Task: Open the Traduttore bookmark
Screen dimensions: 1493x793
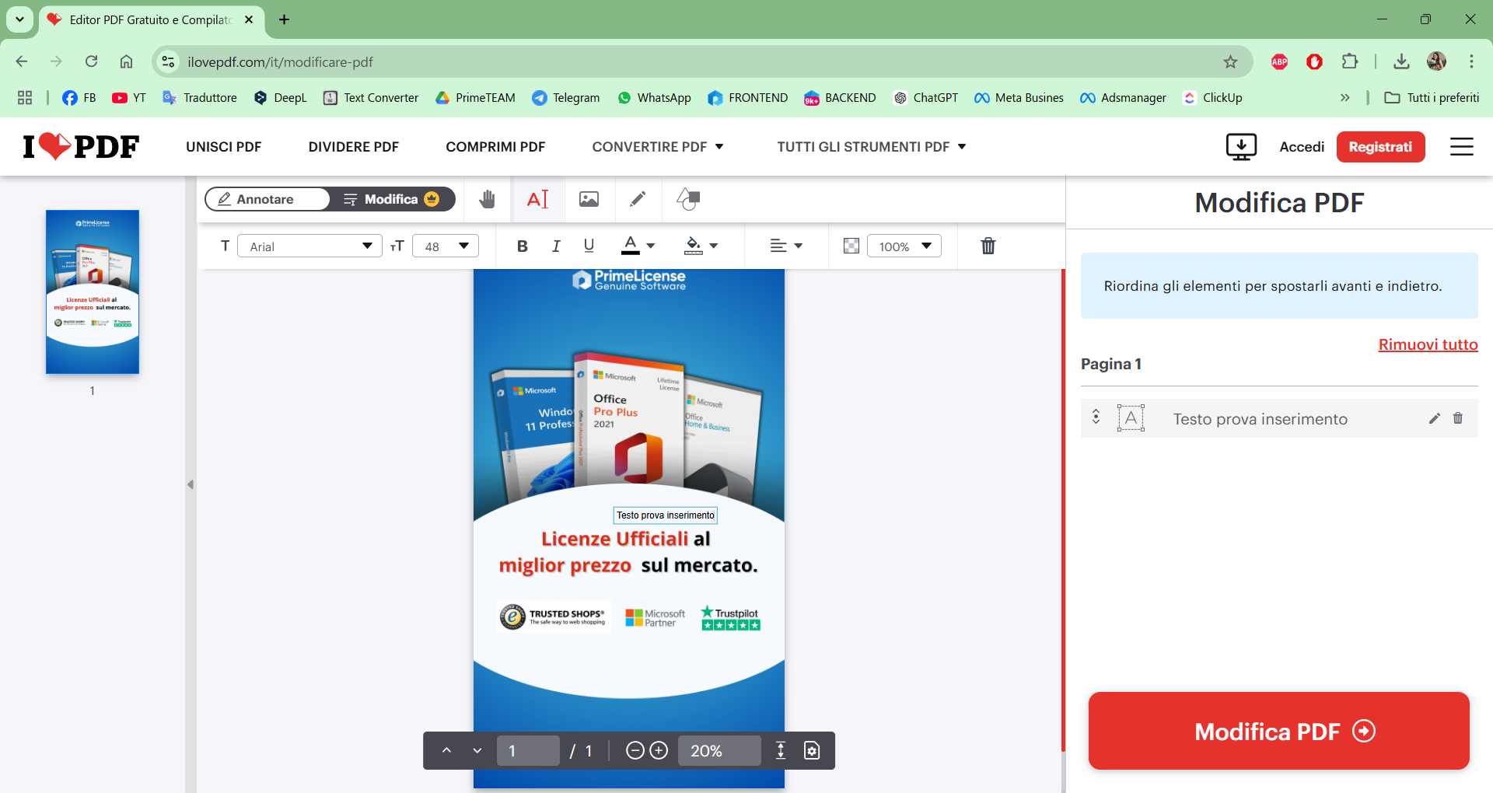Action: click(199, 97)
